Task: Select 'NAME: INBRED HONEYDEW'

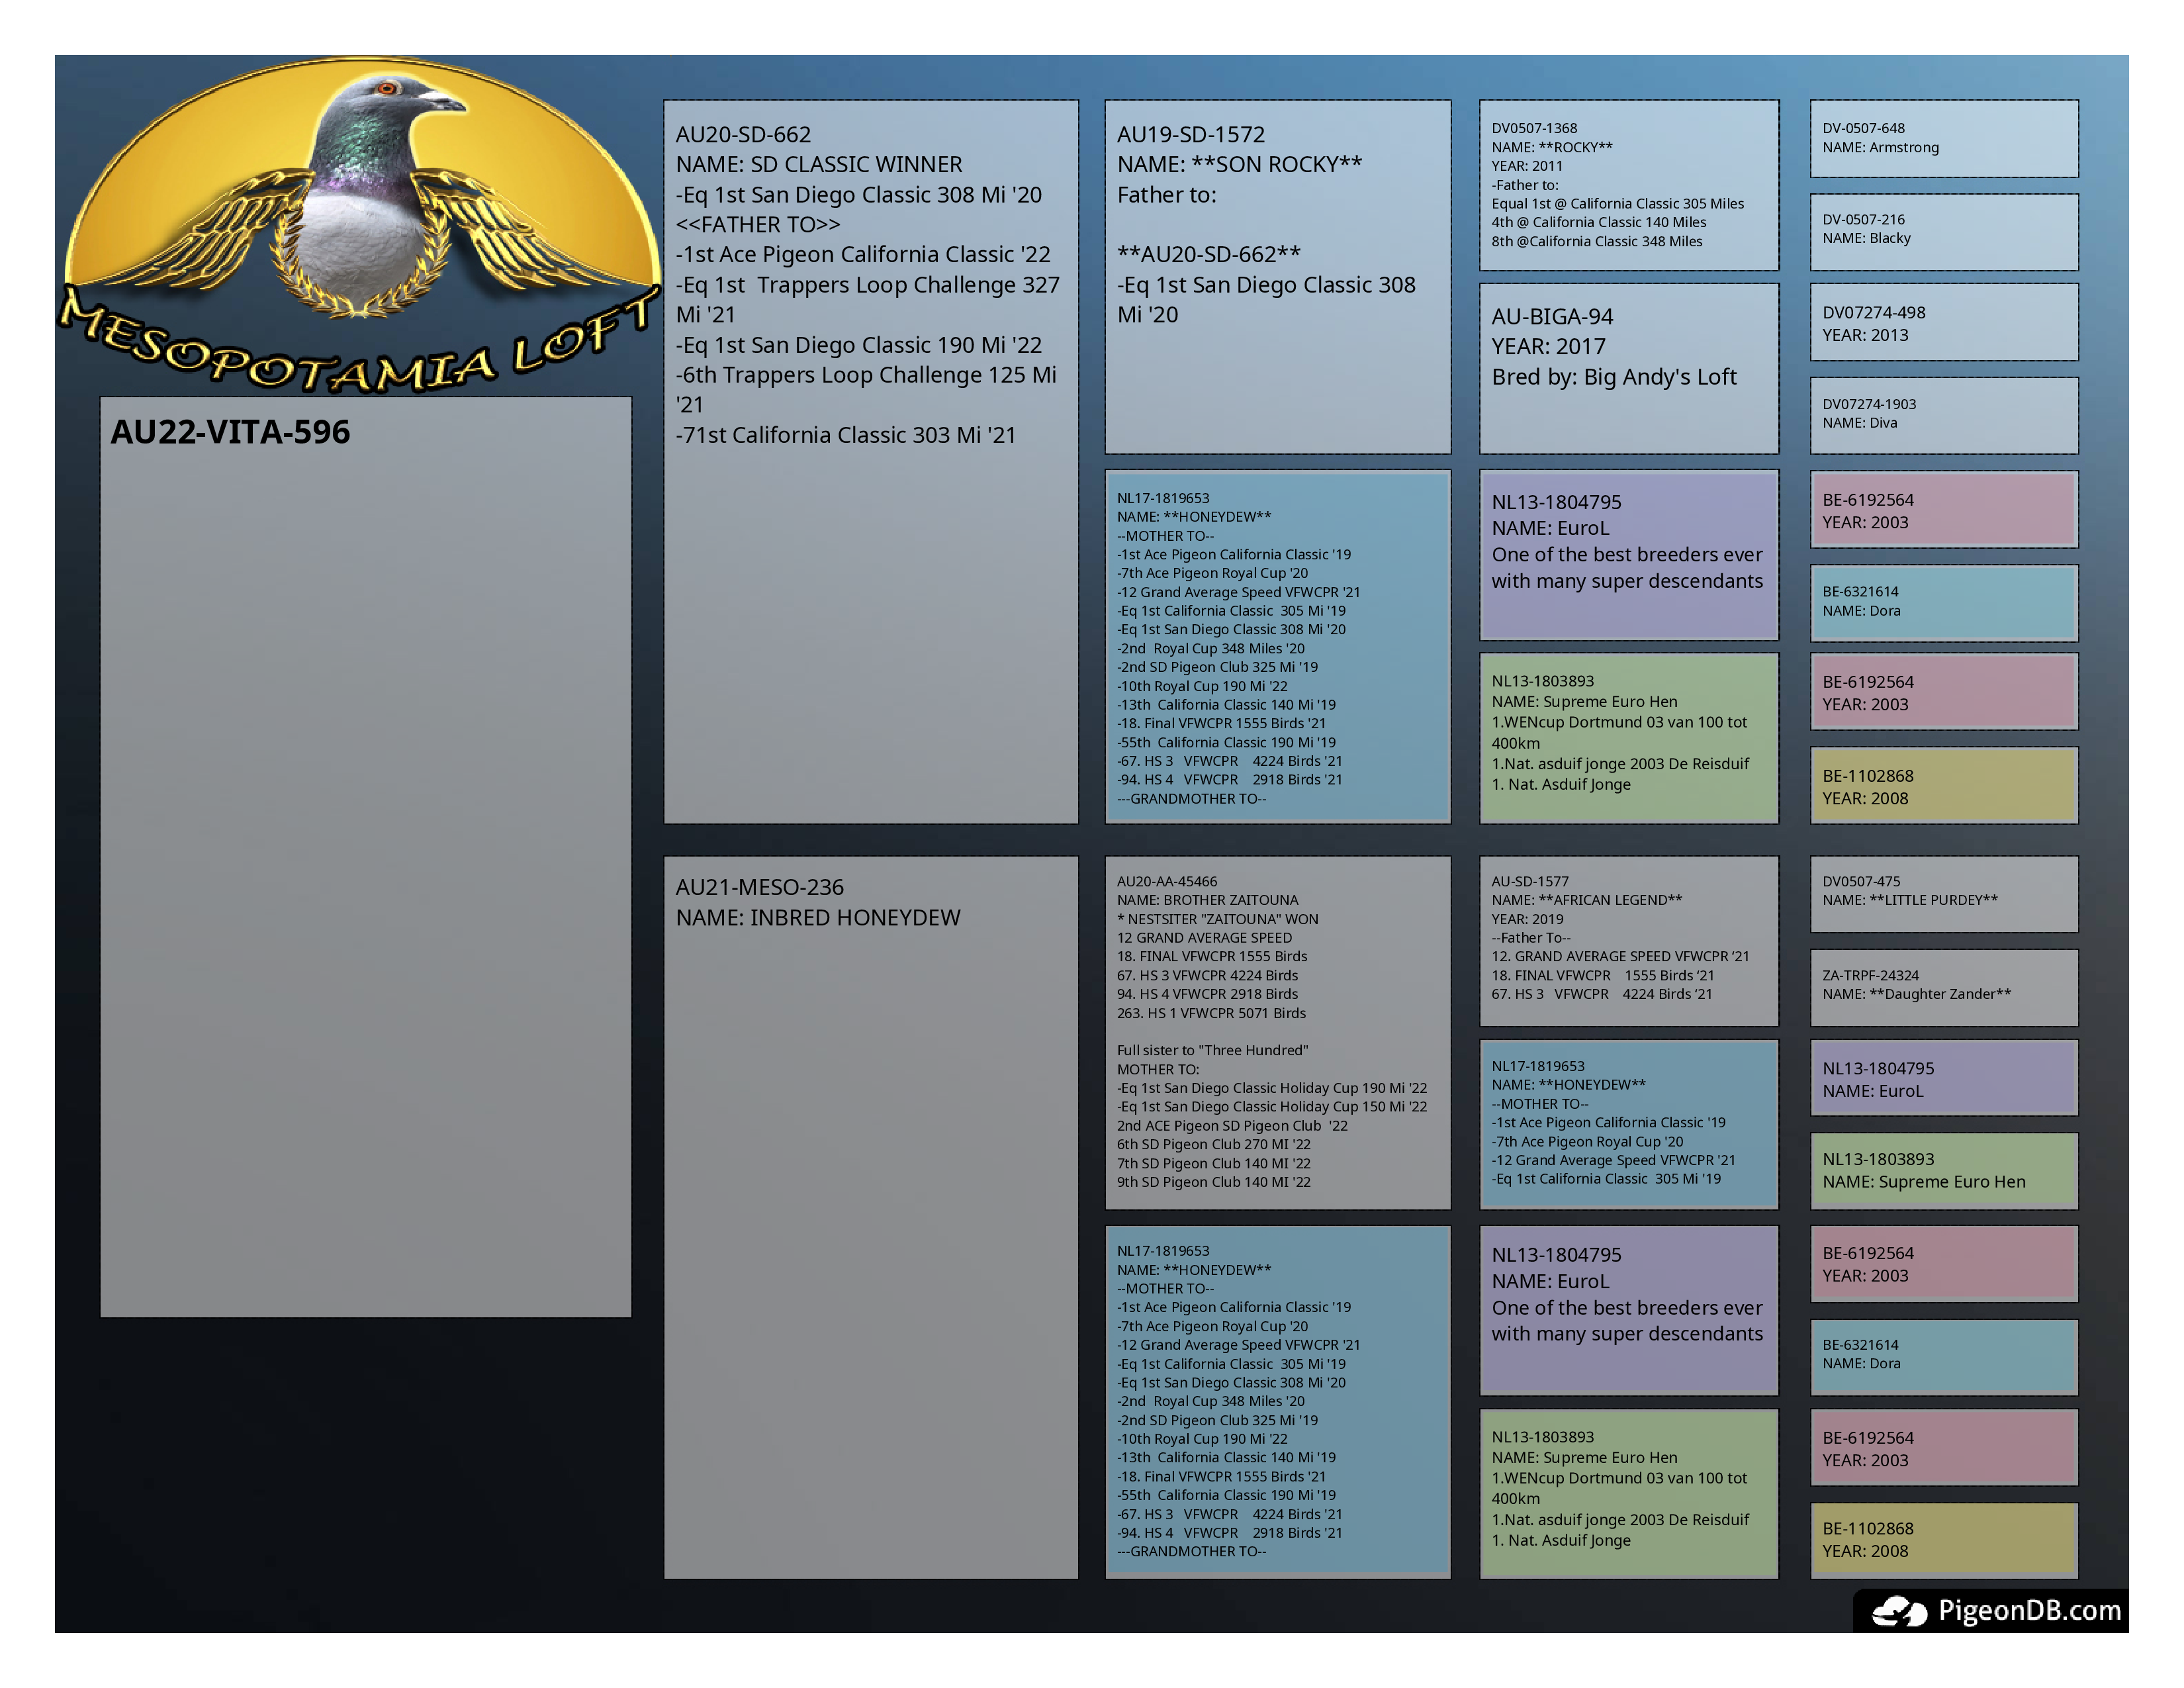Action: click(818, 918)
